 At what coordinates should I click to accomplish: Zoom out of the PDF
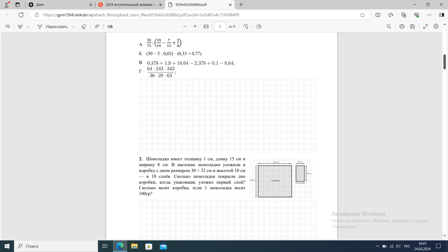click(x=185, y=27)
